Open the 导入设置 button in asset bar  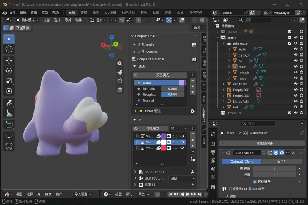[83, 194]
